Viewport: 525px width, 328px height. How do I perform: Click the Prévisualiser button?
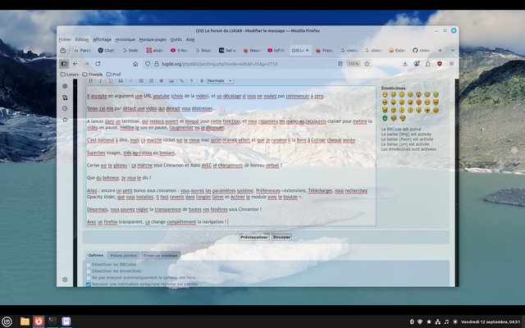pyautogui.click(x=253, y=237)
